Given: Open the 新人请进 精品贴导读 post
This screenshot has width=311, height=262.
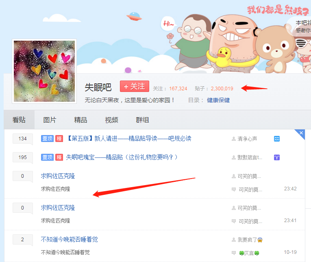Looking at the screenshot, I should click(x=129, y=138).
